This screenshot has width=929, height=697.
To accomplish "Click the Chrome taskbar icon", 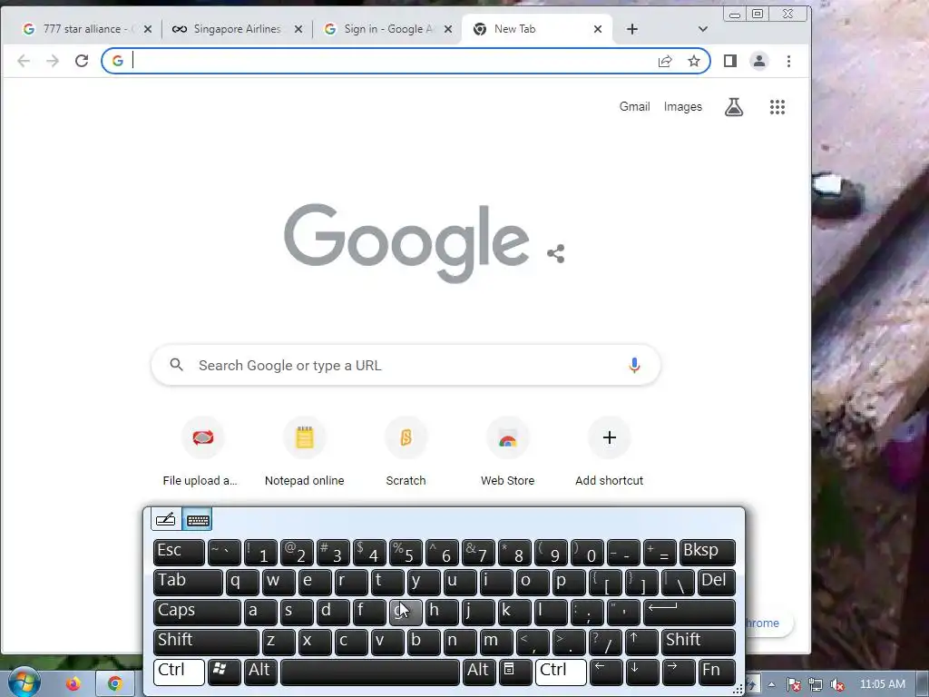I will click(115, 684).
